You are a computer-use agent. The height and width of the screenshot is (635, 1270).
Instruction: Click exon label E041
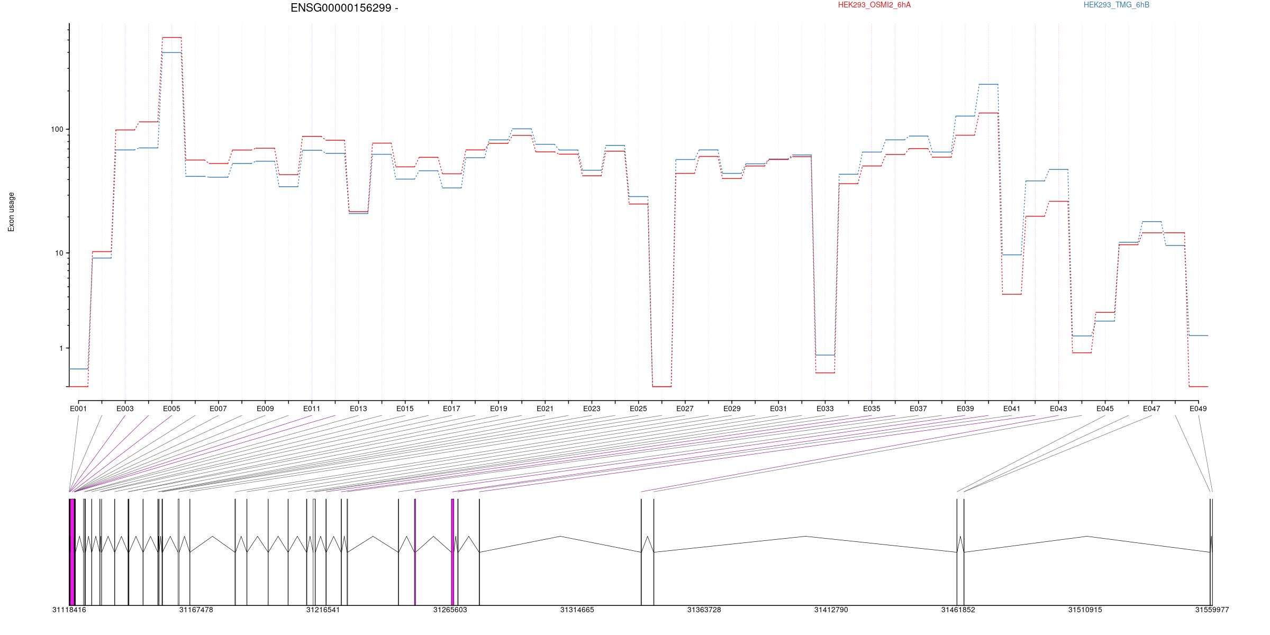(1012, 409)
